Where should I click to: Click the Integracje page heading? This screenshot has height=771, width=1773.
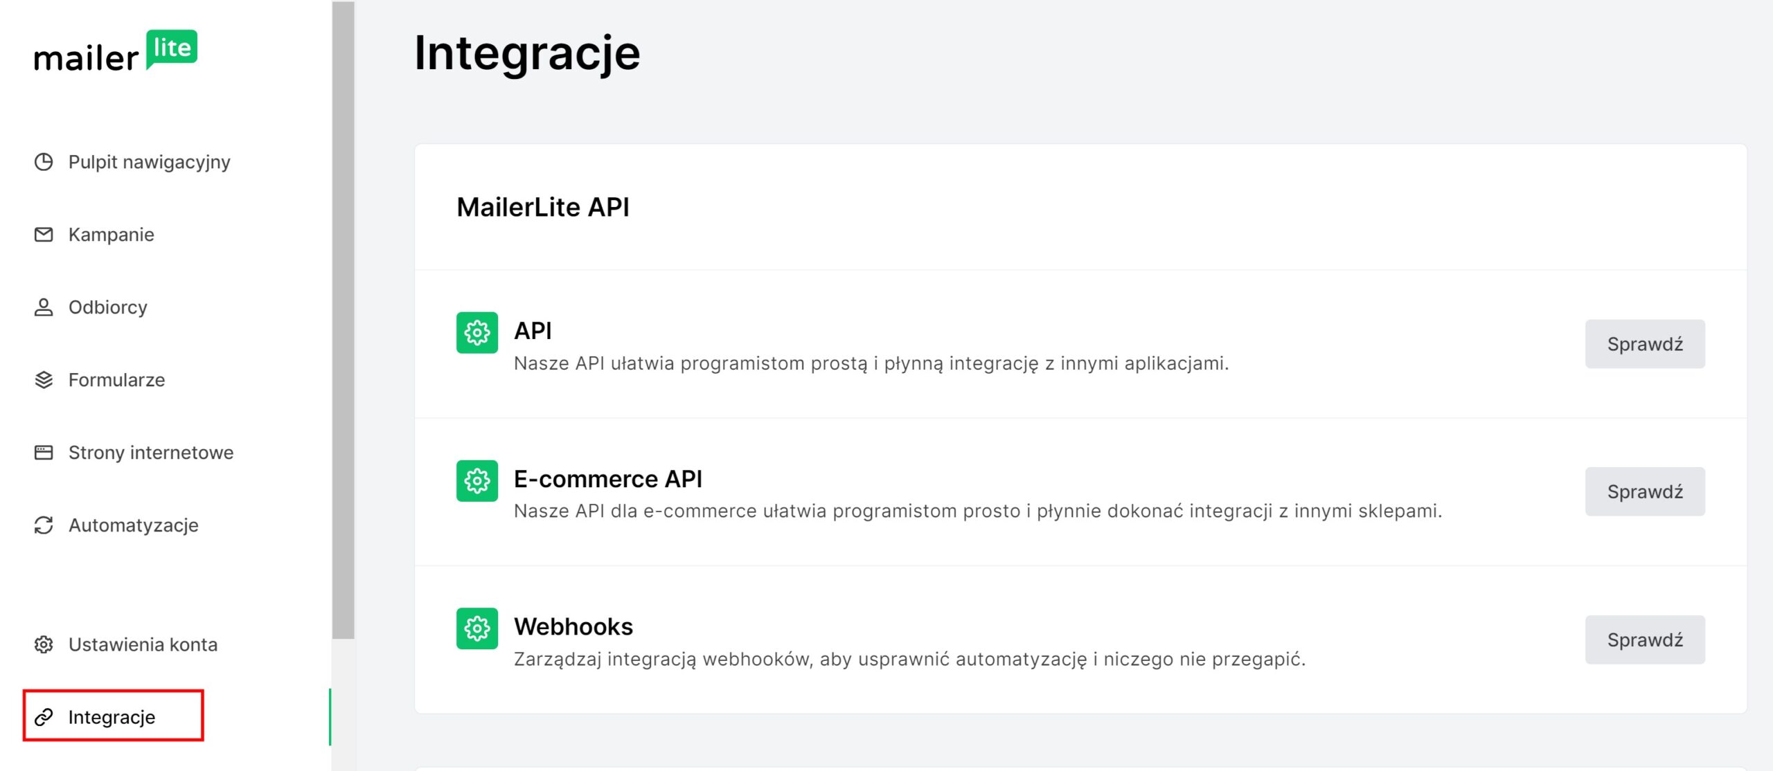tap(527, 53)
